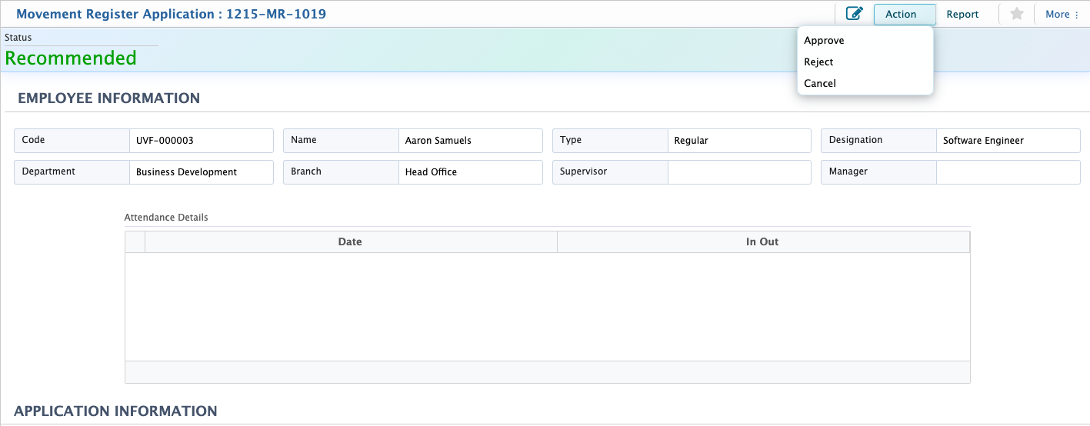Viewport: 1090px width, 426px height.
Task: Click the EMPLOYEE INFORMATION section heading
Action: click(108, 98)
